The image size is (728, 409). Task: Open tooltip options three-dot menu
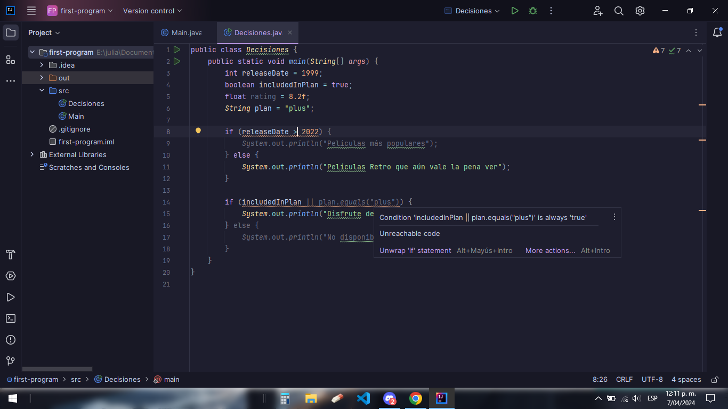[614, 217]
